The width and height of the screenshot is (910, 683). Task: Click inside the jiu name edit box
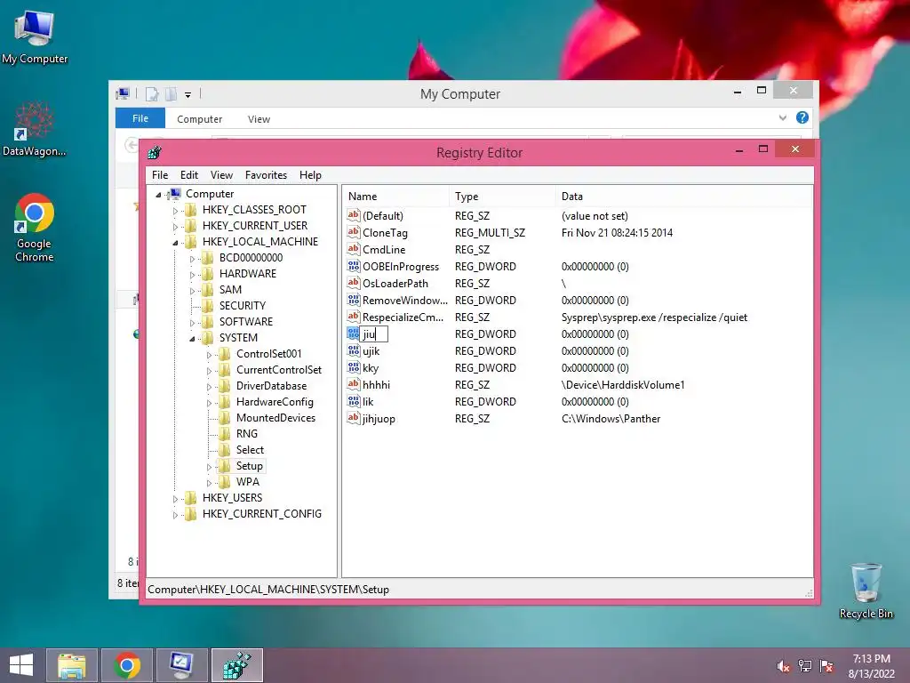coord(374,334)
